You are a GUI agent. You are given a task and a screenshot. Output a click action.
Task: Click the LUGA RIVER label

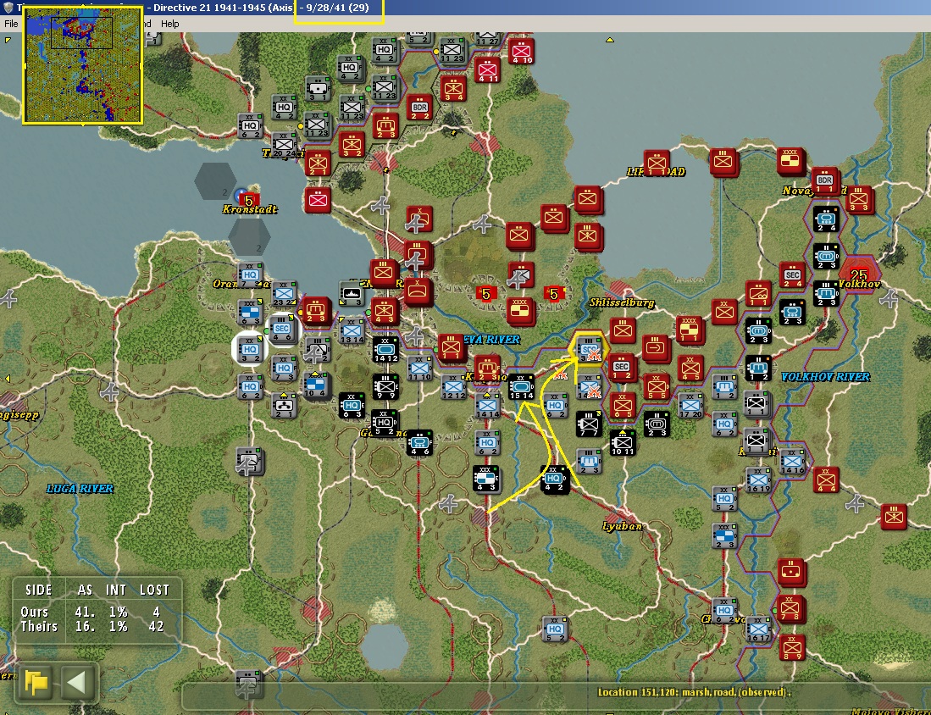[x=80, y=489]
